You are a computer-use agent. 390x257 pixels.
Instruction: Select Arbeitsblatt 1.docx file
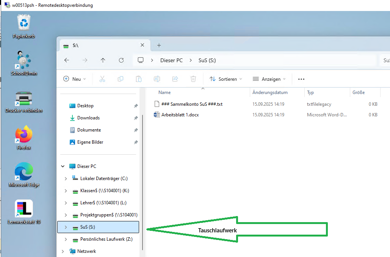(180, 115)
